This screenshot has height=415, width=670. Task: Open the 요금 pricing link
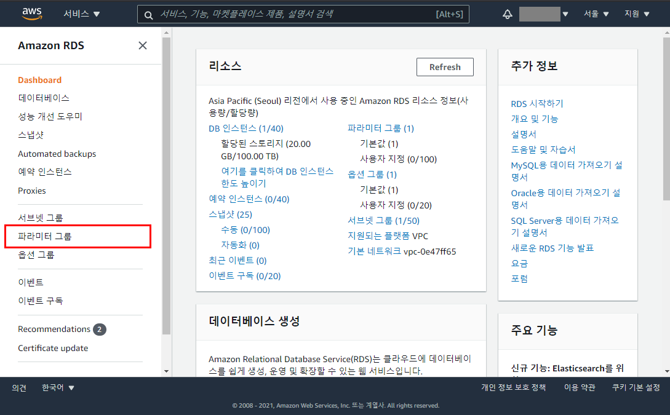(519, 263)
